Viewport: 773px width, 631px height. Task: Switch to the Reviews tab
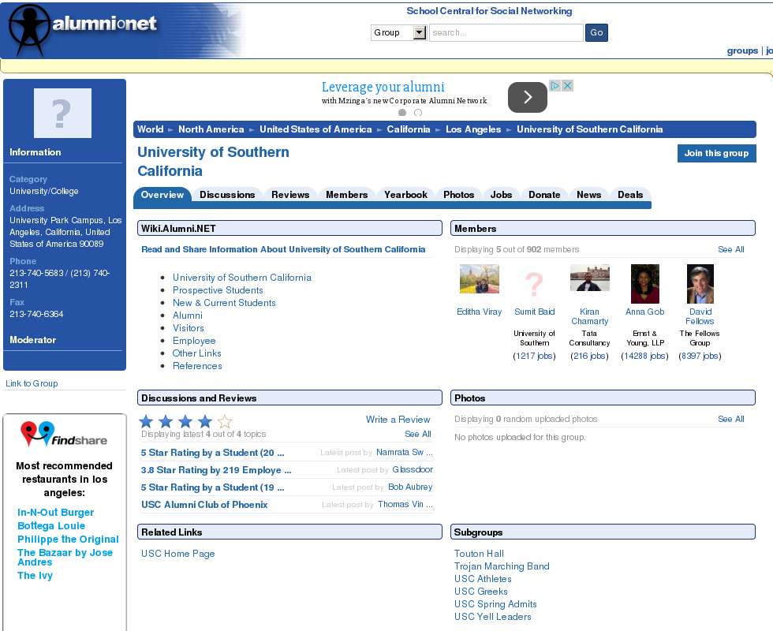tap(290, 195)
